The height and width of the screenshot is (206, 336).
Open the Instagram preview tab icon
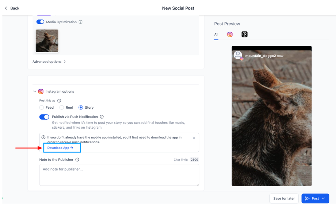coord(230,34)
